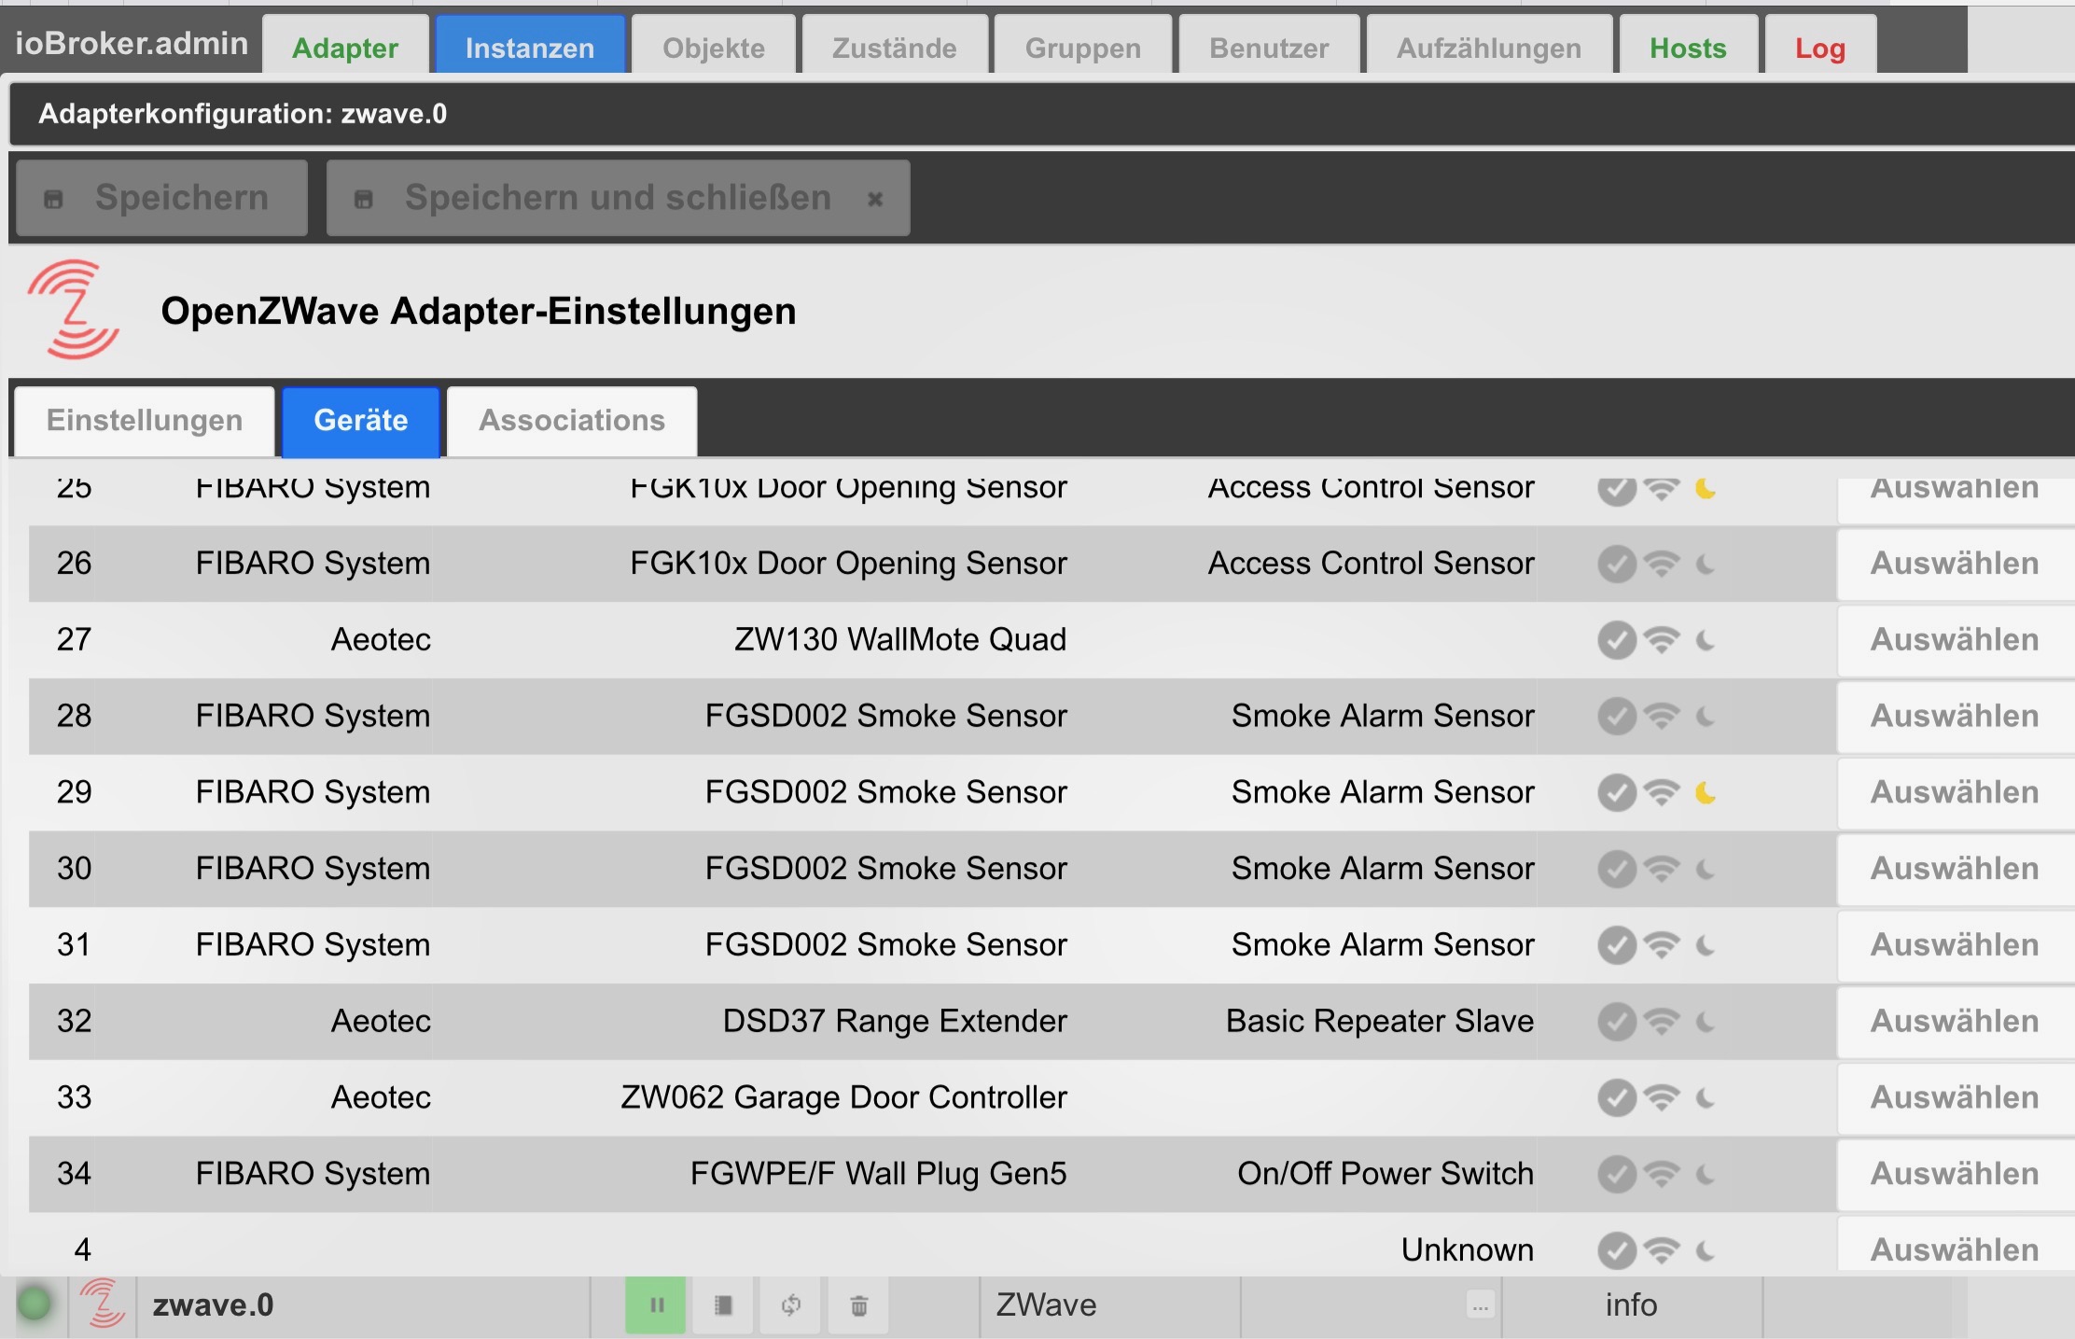Screen dimensions: 2075x1339
Task: Click Auswählen for node 32 Range Extender
Action: pos(1956,1022)
